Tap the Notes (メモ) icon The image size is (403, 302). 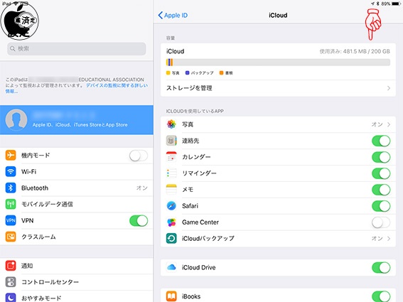click(171, 190)
